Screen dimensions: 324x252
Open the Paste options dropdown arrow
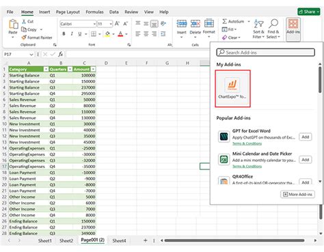coord(13,37)
